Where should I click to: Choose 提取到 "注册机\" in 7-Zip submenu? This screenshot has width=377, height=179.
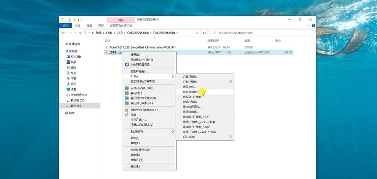[193, 97]
